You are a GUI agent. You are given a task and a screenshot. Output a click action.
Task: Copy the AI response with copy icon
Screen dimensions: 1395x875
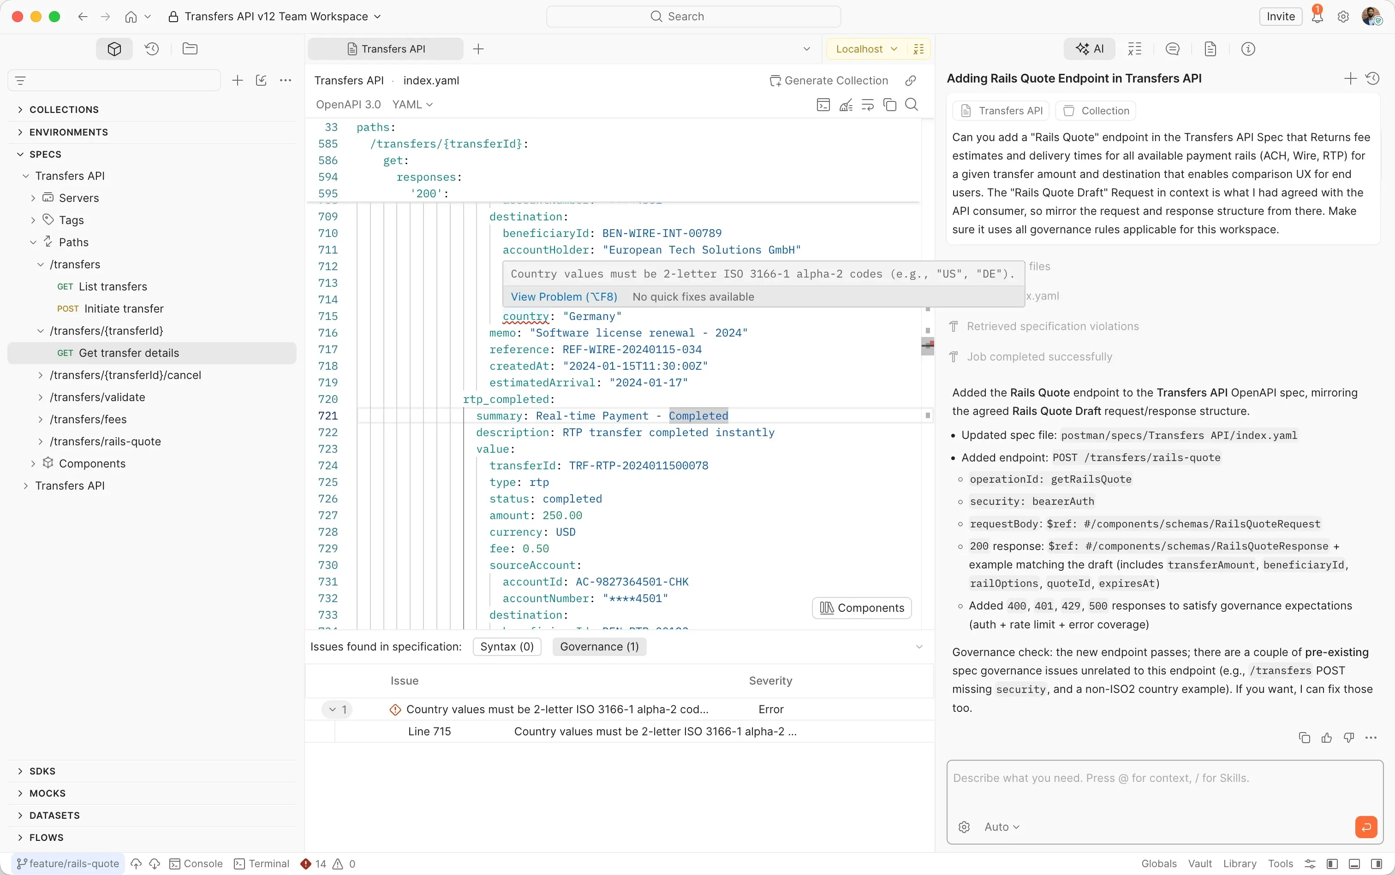1304,738
